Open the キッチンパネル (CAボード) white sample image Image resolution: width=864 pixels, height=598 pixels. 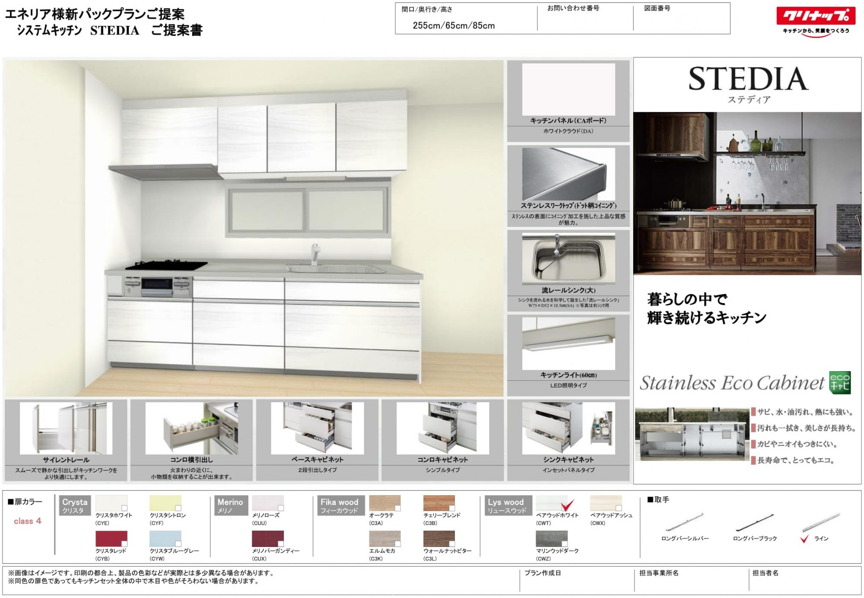[569, 89]
